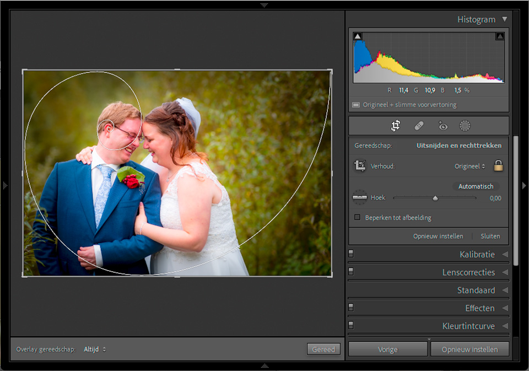Toggle the Kleurtintcurve panel switch

click(351, 325)
